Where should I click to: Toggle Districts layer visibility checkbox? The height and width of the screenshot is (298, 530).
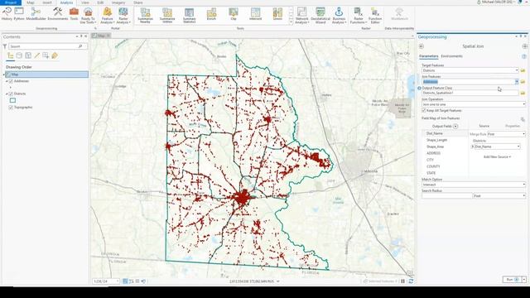coord(11,94)
